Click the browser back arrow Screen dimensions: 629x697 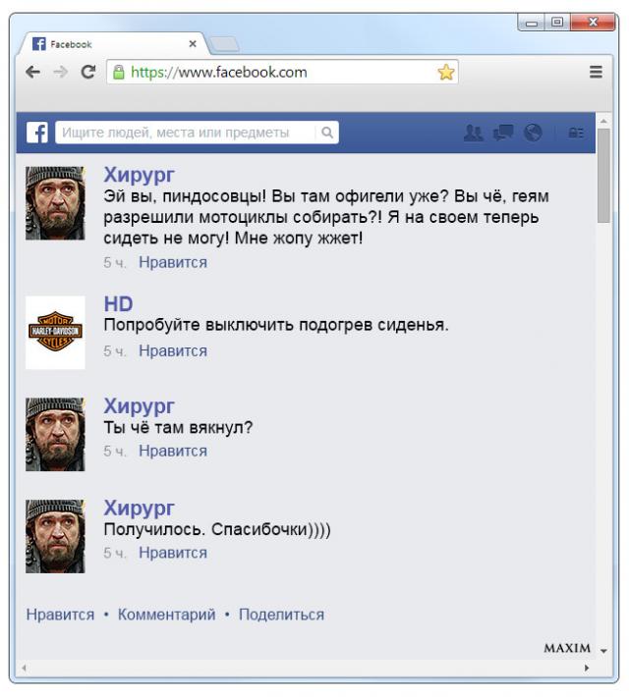tap(33, 72)
